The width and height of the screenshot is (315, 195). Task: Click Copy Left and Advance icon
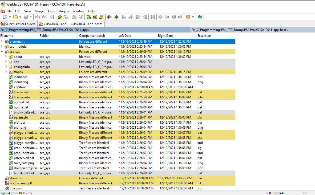coord(130,17)
